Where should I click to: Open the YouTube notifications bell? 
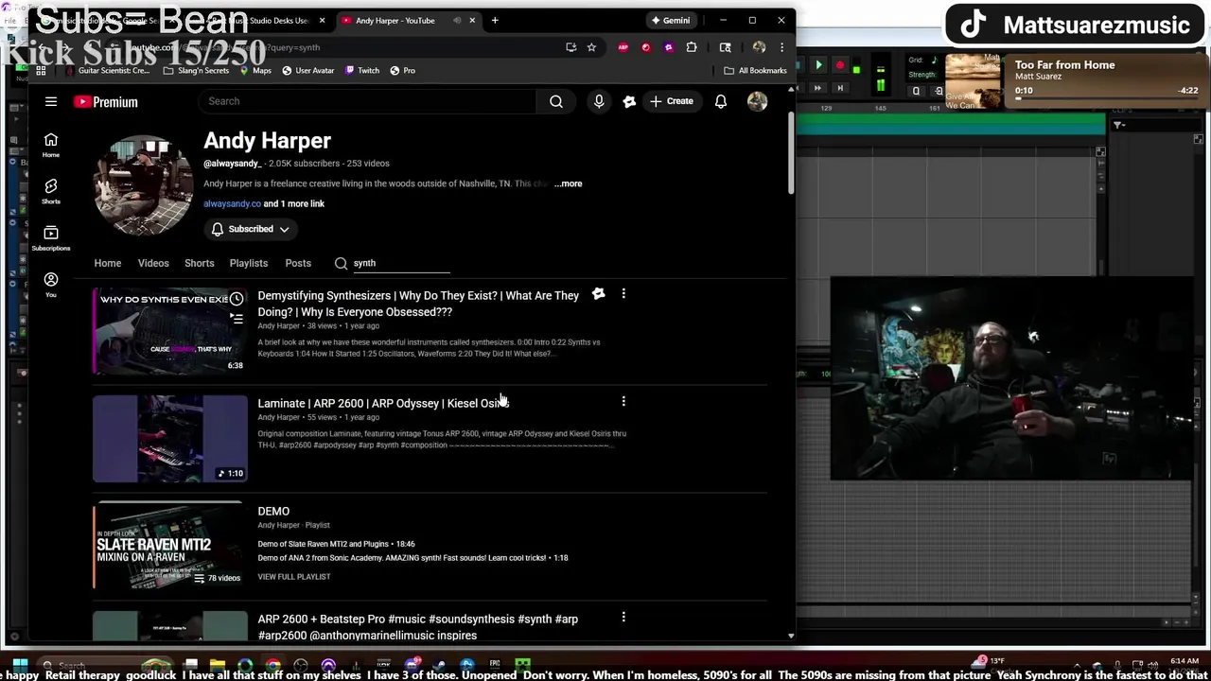point(721,101)
